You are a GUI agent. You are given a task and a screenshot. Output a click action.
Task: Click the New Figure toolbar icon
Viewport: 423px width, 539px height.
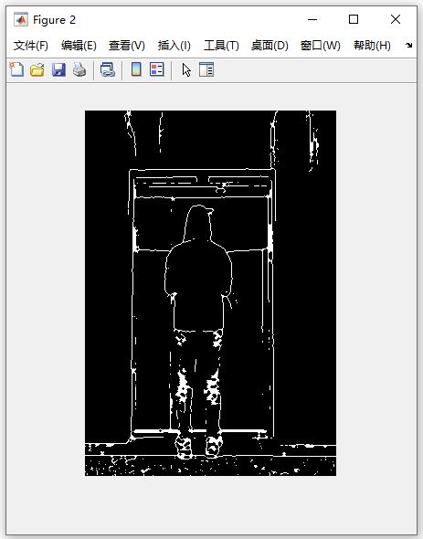16,69
